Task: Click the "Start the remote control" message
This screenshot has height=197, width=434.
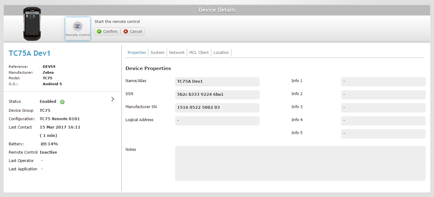Action: pos(117,22)
